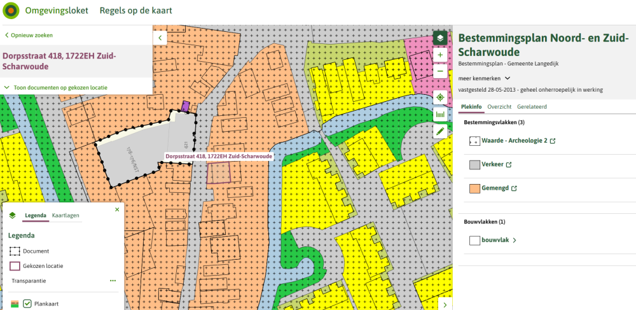The width and height of the screenshot is (636, 310).
Task: Open the Overzicht tab
Action: (x=499, y=106)
